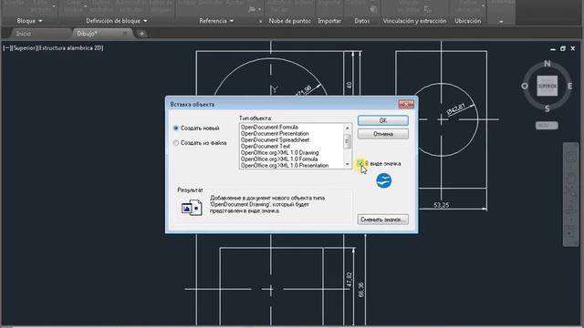Close the Вставка объекта dialog
This screenshot has width=584, height=328.
click(x=405, y=104)
